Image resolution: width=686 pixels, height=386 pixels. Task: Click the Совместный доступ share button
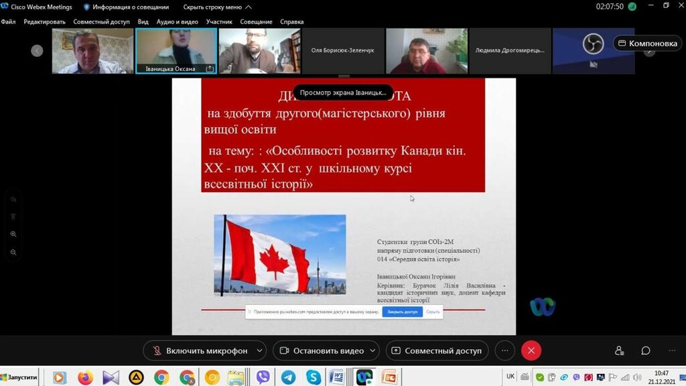click(x=436, y=350)
